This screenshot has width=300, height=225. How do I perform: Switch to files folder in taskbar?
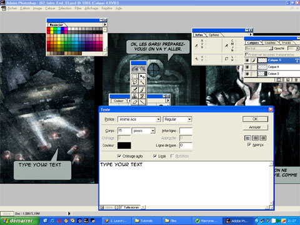tap(177, 221)
